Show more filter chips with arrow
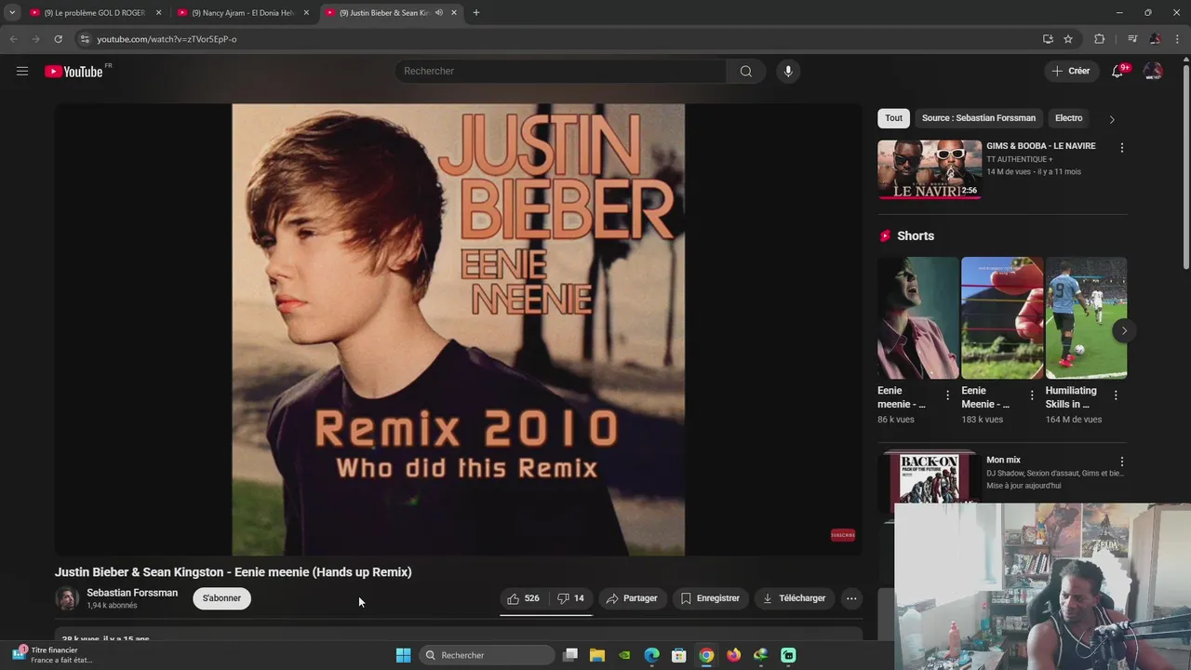Image resolution: width=1191 pixels, height=670 pixels. tap(1111, 119)
